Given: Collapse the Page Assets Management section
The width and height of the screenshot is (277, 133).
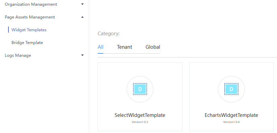Looking at the screenshot, I should pos(44,17).
